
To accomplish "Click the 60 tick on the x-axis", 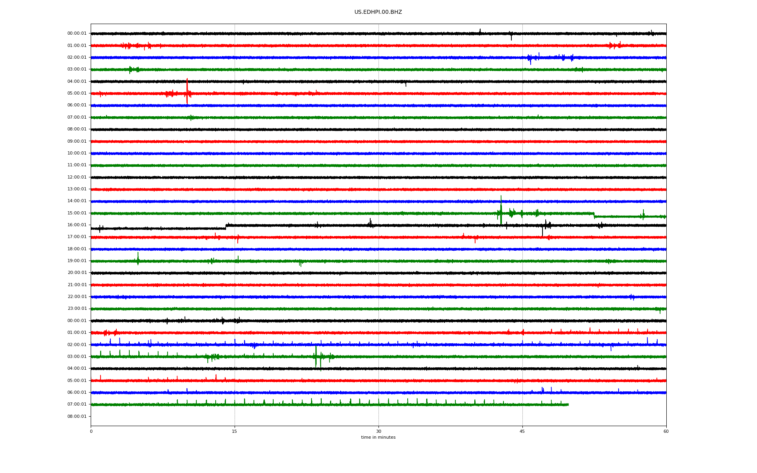I will (x=666, y=431).
